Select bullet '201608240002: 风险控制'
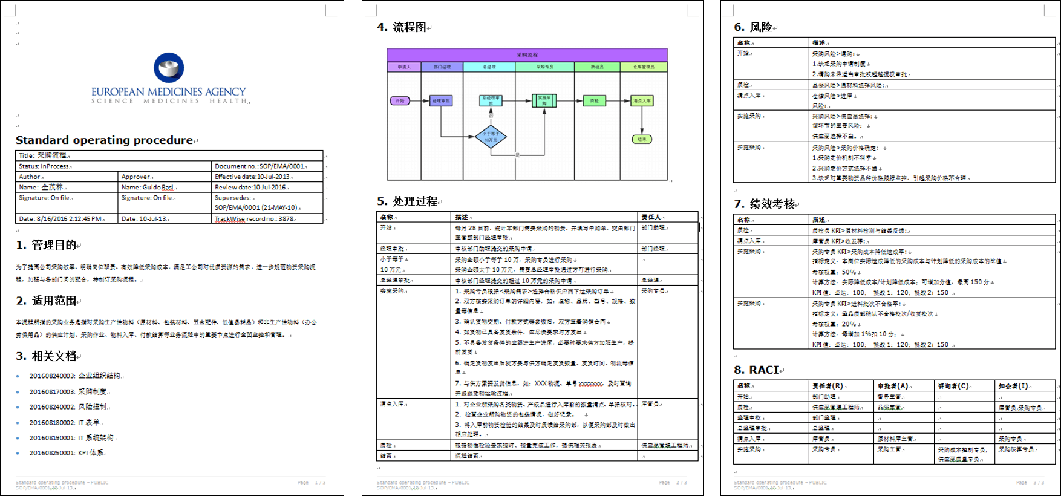 coord(68,407)
